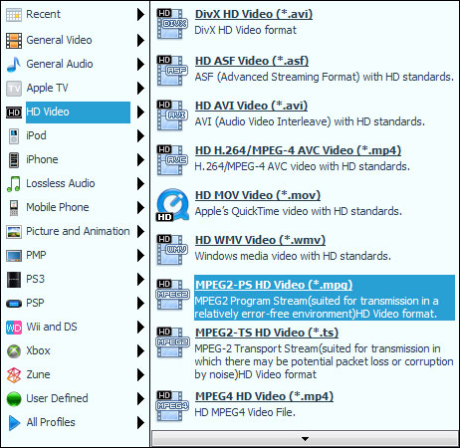Click the HD Video category badge icon
The width and height of the screenshot is (460, 448).
click(x=14, y=112)
